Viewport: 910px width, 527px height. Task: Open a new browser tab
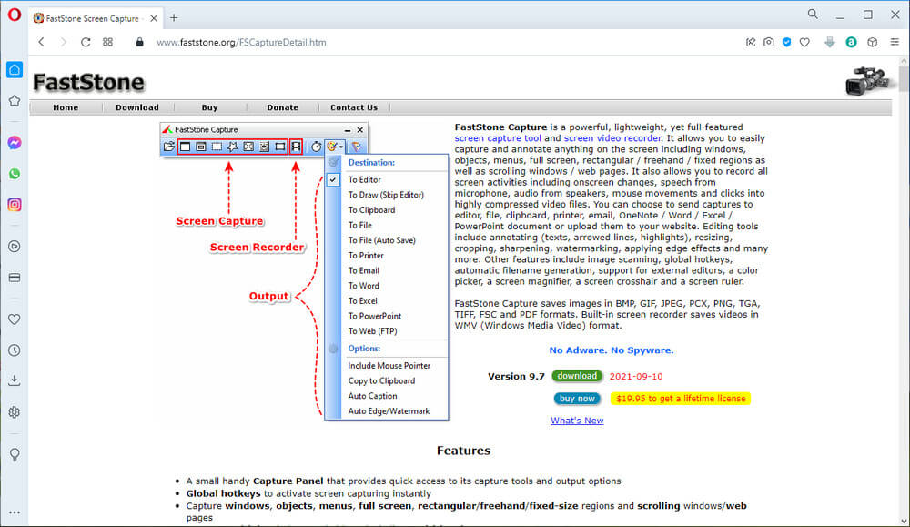174,18
